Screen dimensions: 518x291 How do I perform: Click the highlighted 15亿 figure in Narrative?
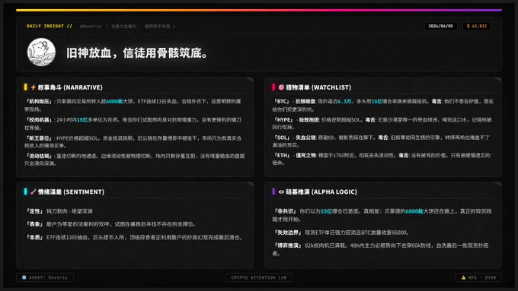(x=82, y=119)
